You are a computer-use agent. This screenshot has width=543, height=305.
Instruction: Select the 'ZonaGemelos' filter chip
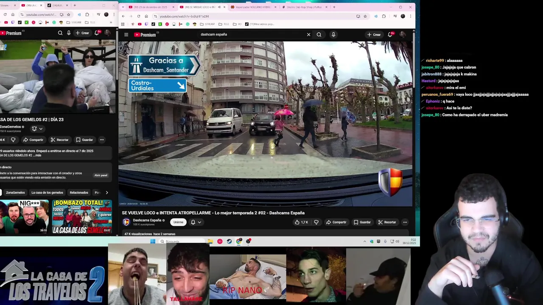point(15,192)
